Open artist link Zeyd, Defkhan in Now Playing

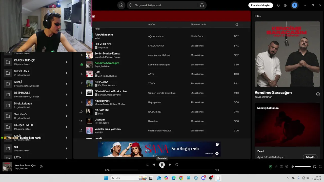[x=264, y=97]
